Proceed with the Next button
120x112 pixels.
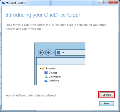pos(106,104)
